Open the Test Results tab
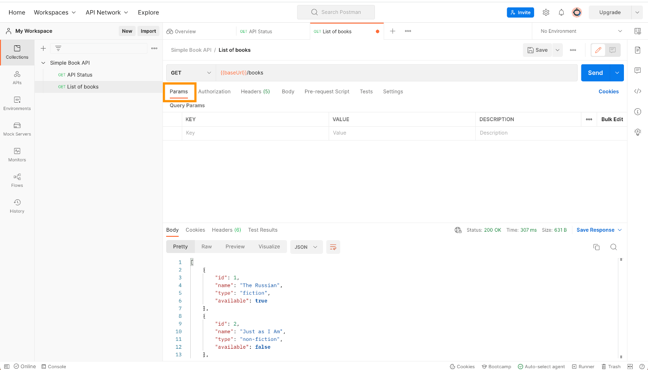The width and height of the screenshot is (648, 370). [263, 230]
